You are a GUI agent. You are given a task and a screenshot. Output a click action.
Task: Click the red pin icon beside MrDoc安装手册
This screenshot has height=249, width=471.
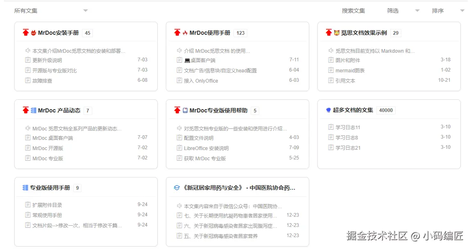(26, 32)
